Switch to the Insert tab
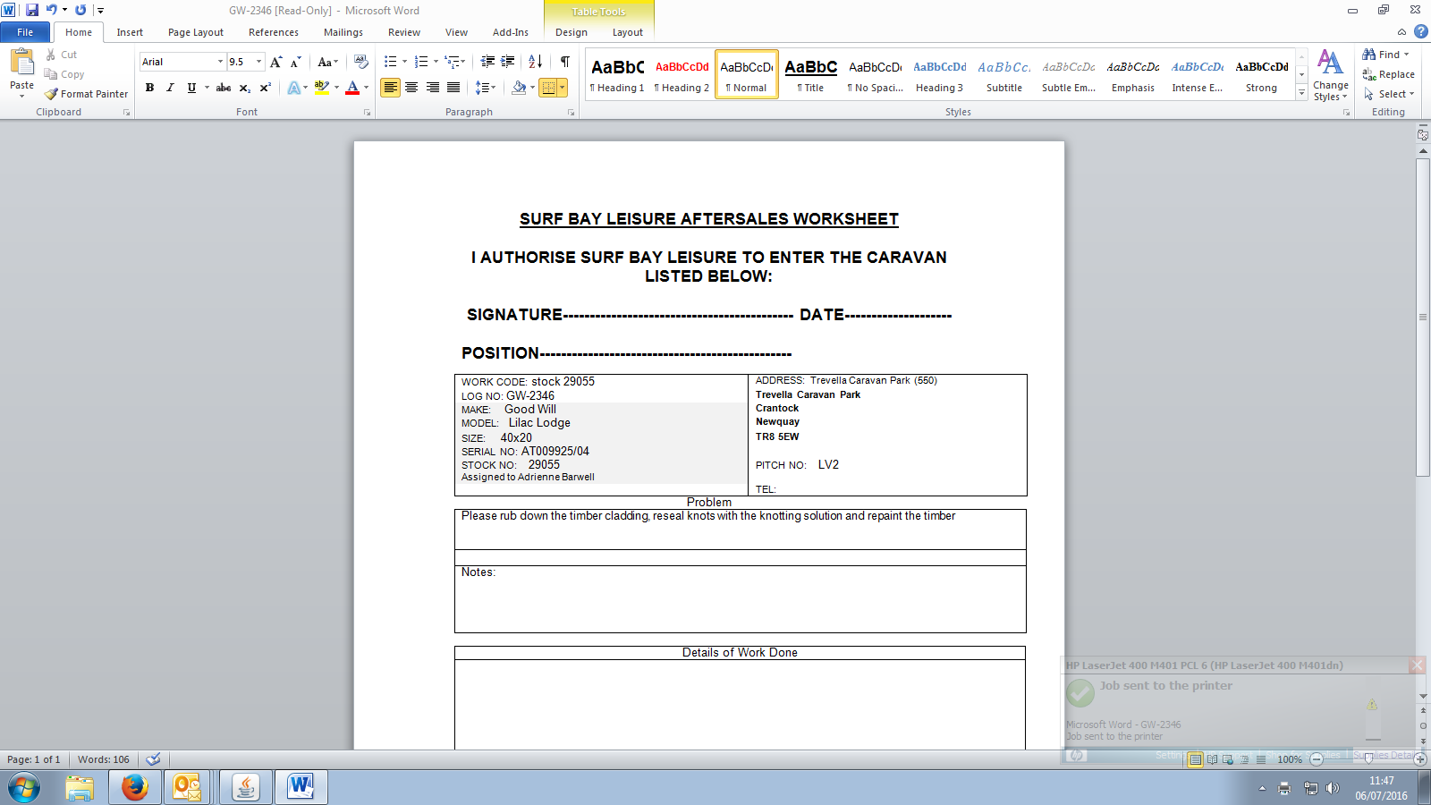Viewport: 1431px width, 805px height. pos(130,32)
